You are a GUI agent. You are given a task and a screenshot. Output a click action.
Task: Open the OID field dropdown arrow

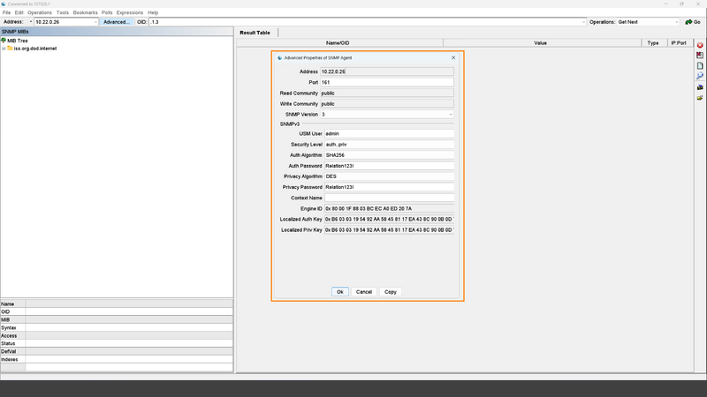pyautogui.click(x=583, y=21)
